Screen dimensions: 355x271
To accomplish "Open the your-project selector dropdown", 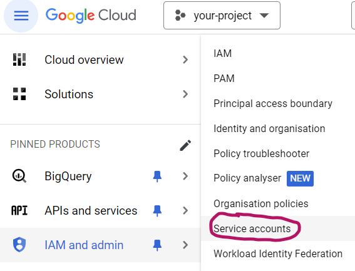I will click(222, 16).
